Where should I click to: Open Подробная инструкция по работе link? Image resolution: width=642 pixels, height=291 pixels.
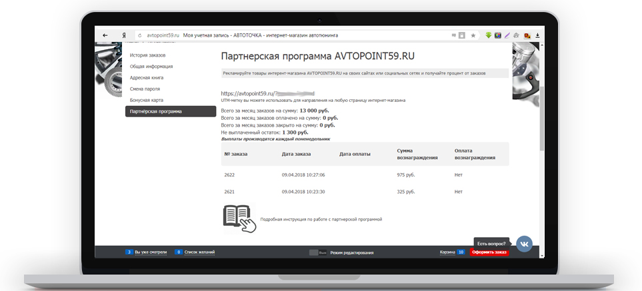[321, 220]
